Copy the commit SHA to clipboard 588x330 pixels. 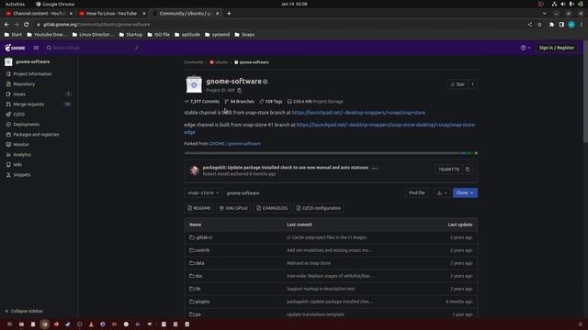[468, 170]
